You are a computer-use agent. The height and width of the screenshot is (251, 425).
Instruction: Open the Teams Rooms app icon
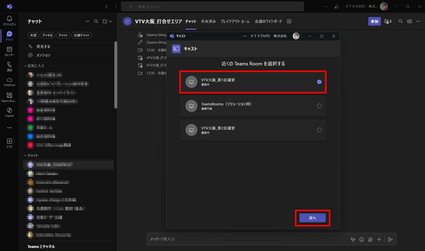[9, 97]
